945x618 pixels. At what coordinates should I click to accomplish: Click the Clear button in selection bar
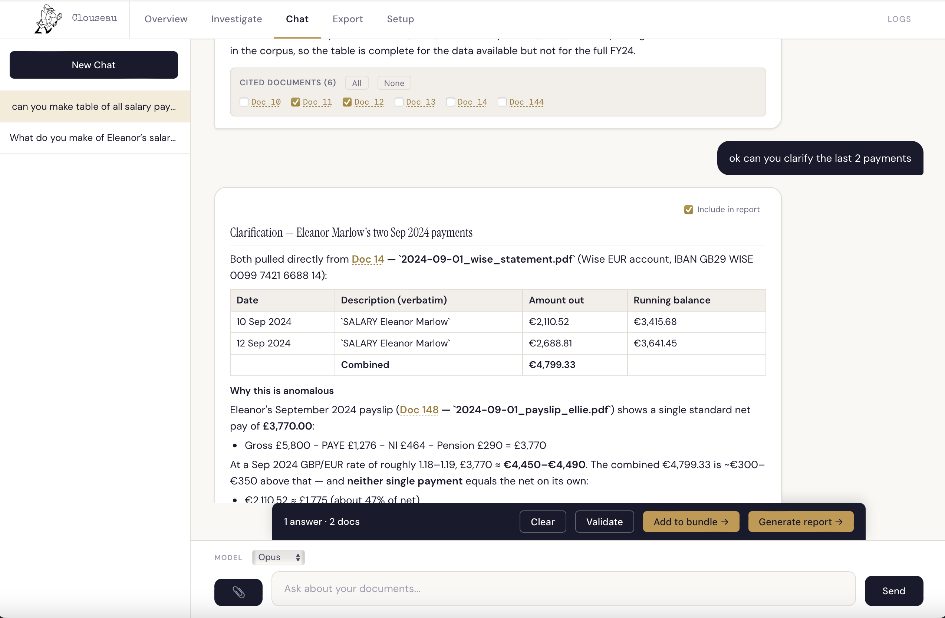pyautogui.click(x=542, y=522)
